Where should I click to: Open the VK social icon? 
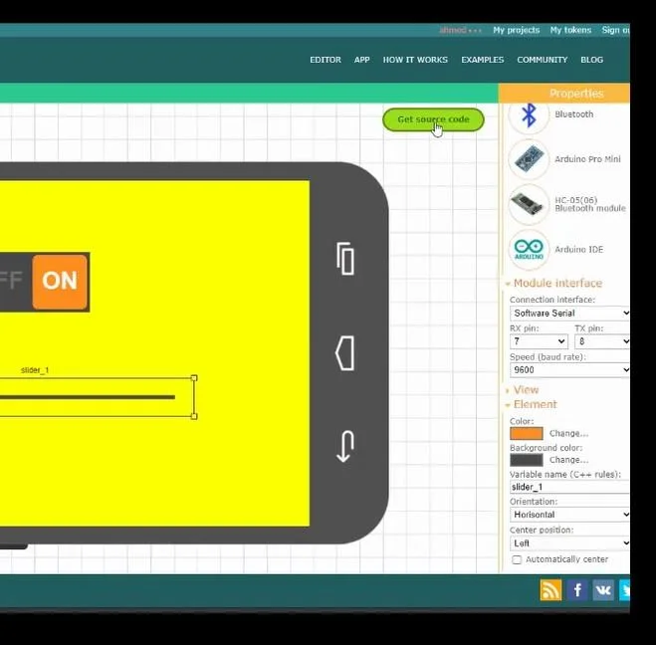[x=603, y=590]
